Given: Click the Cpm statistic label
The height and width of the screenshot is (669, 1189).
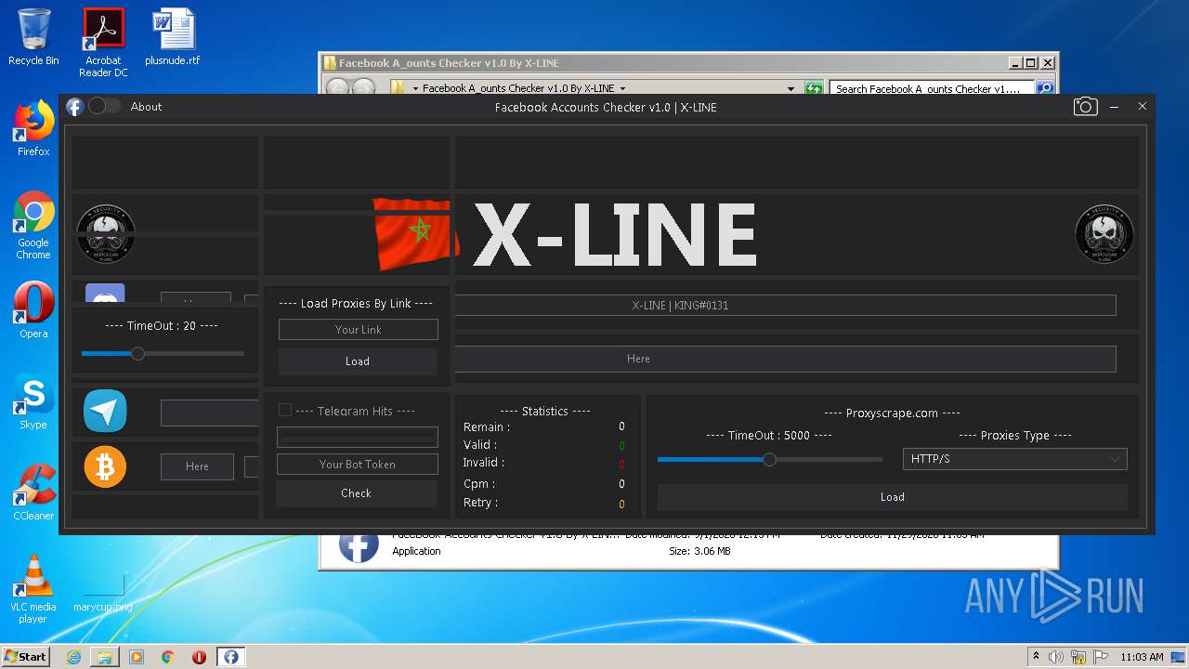Looking at the screenshot, I should point(479,484).
